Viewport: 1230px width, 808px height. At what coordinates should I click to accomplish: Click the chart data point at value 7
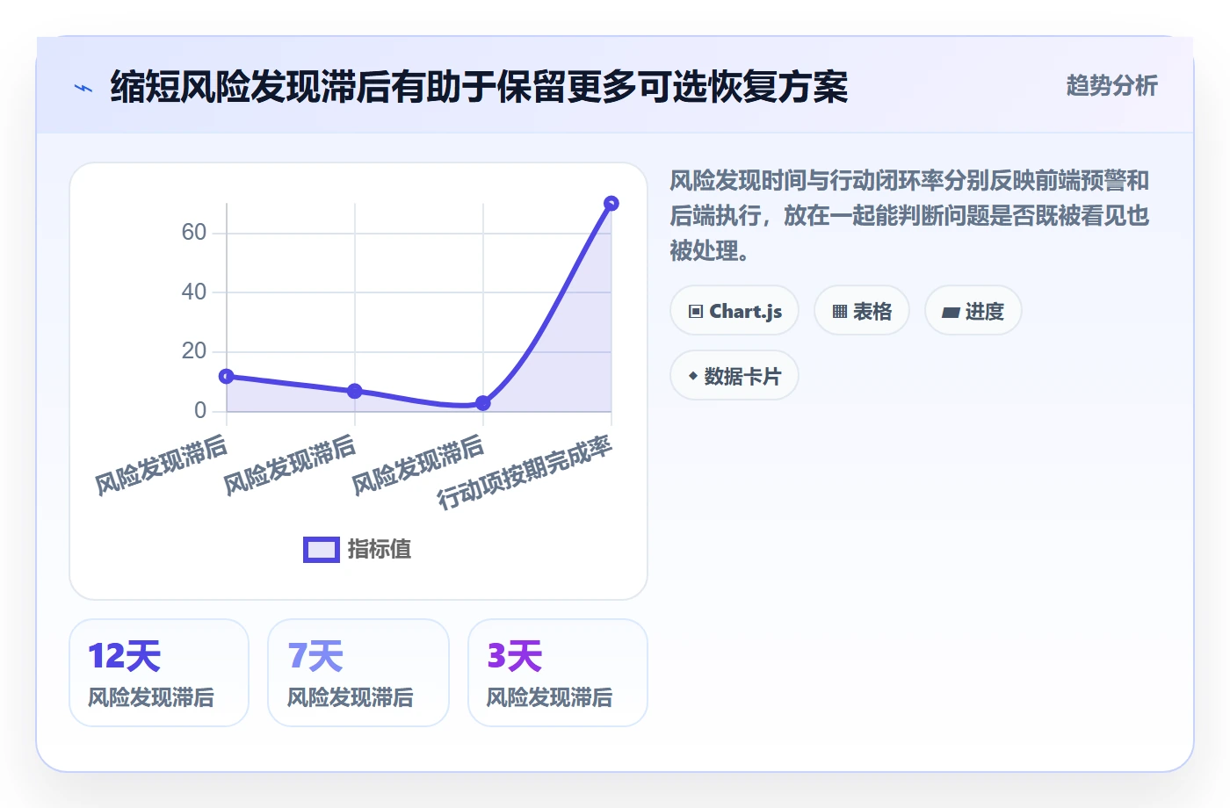click(355, 391)
